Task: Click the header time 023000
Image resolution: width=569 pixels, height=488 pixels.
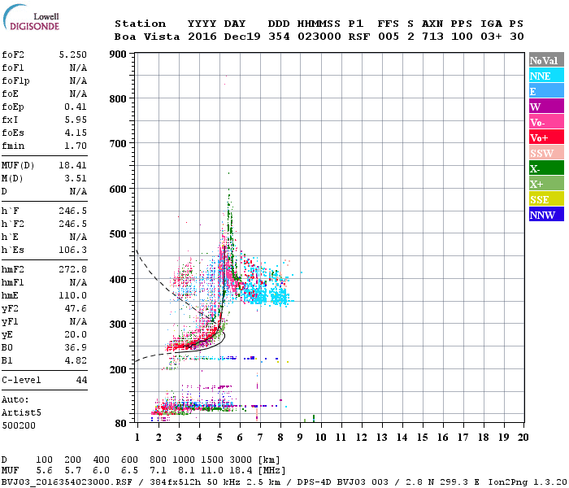Action: (x=319, y=37)
